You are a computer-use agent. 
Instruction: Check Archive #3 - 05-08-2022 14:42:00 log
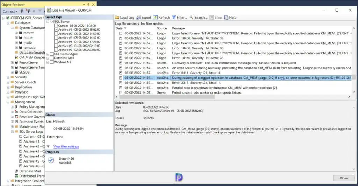tap(56, 38)
